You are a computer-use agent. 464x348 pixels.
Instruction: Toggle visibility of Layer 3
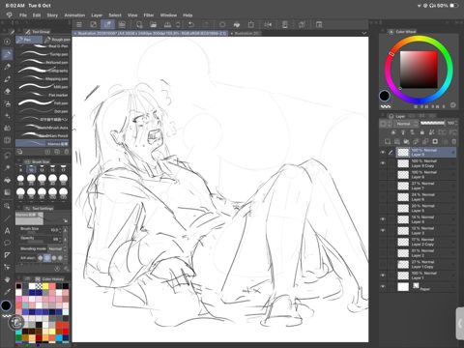pos(383,231)
